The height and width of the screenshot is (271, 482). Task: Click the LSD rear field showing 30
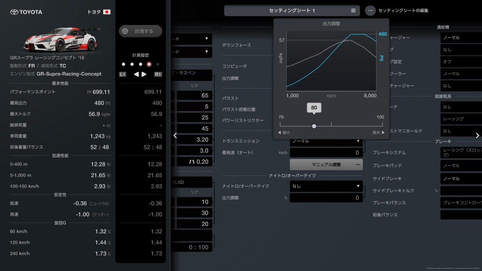(x=194, y=213)
